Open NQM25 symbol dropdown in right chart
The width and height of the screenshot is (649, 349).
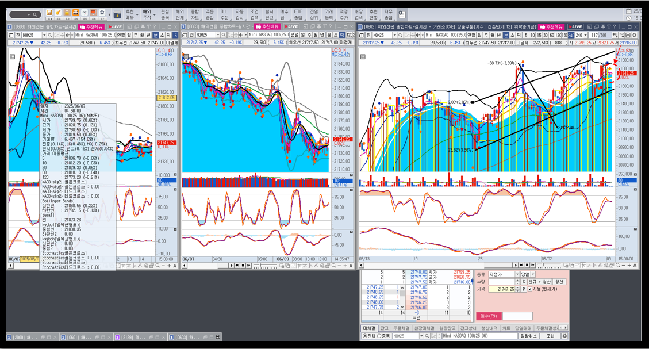point(394,35)
